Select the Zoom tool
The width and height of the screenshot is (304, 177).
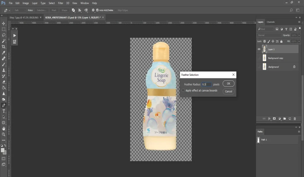(4, 134)
